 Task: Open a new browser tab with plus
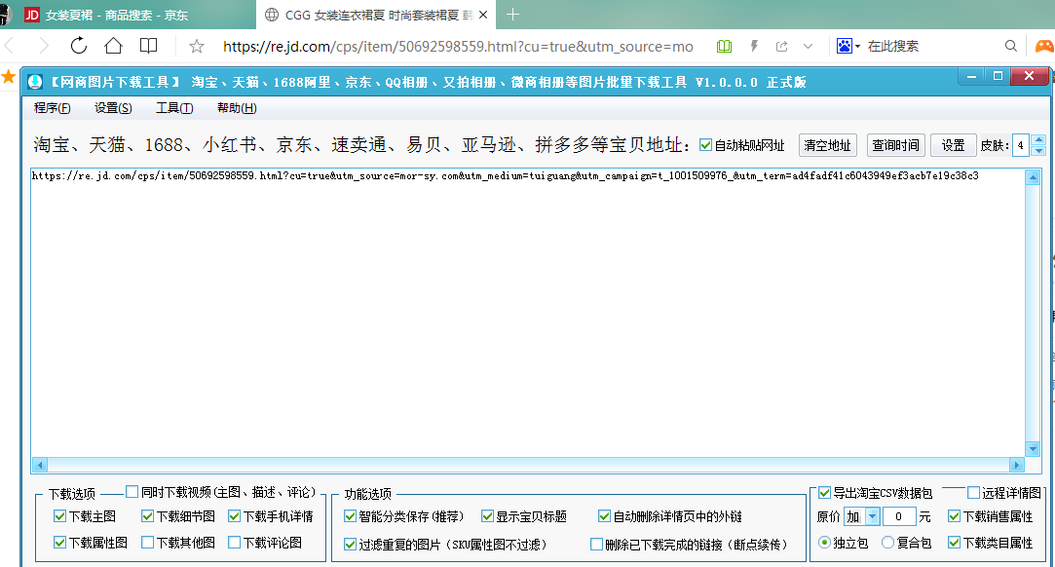[512, 14]
